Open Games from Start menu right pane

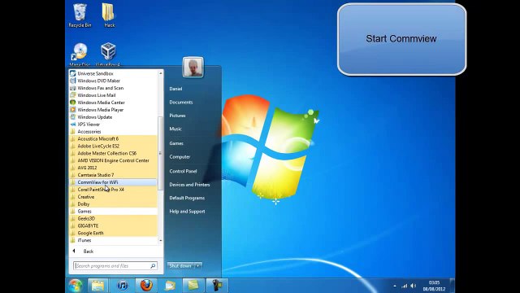pyautogui.click(x=176, y=143)
